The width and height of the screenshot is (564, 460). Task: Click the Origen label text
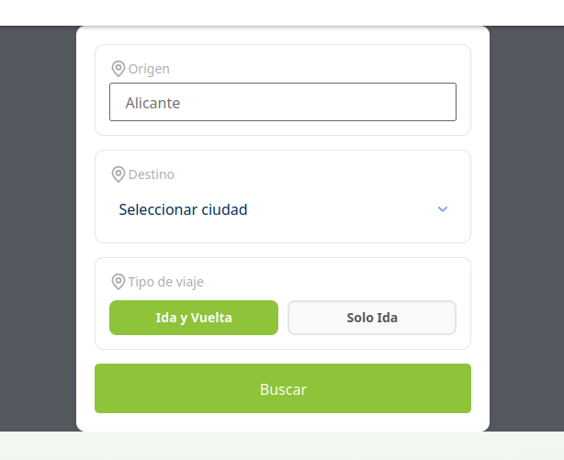(x=149, y=69)
